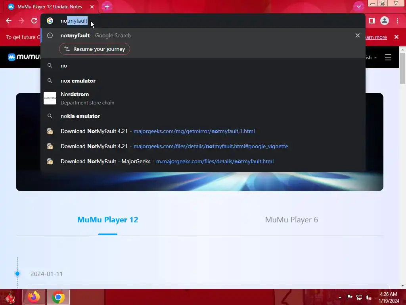The image size is (406, 305).
Task: Reload the current page
Action: coord(34,21)
